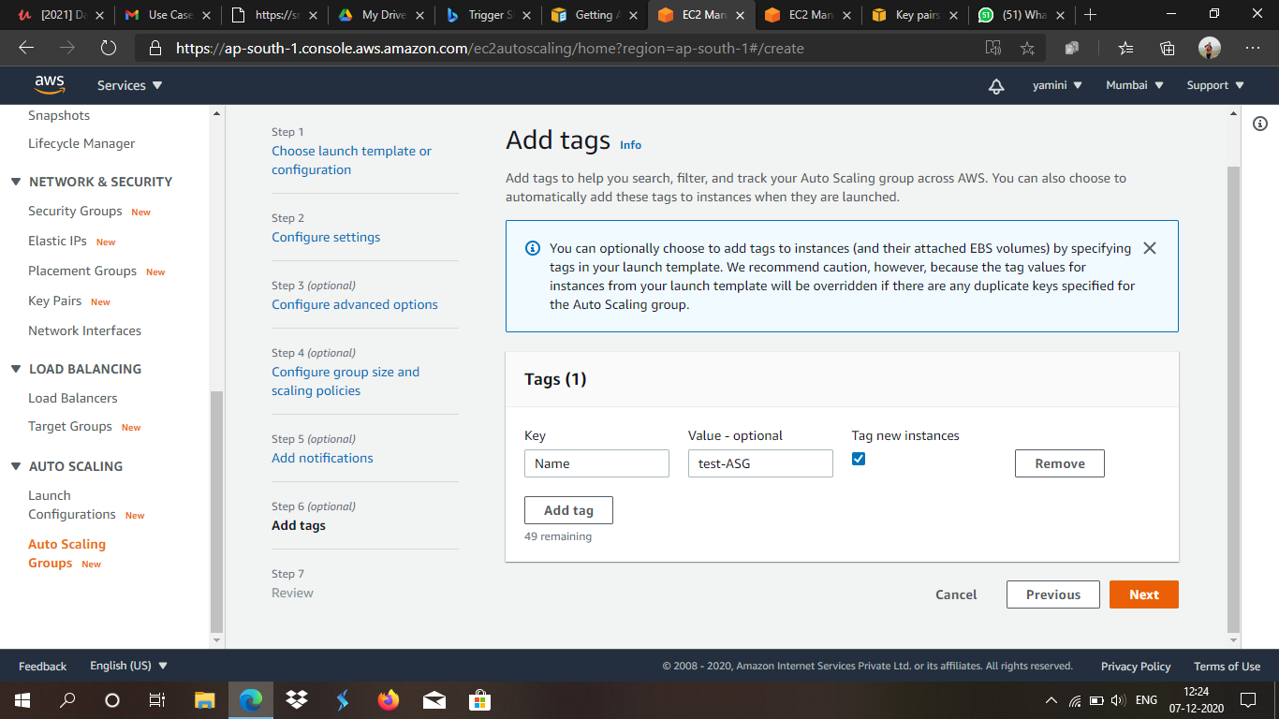Open the Mumbai region selector
Screen dimensions: 1279x719
pos(1135,85)
